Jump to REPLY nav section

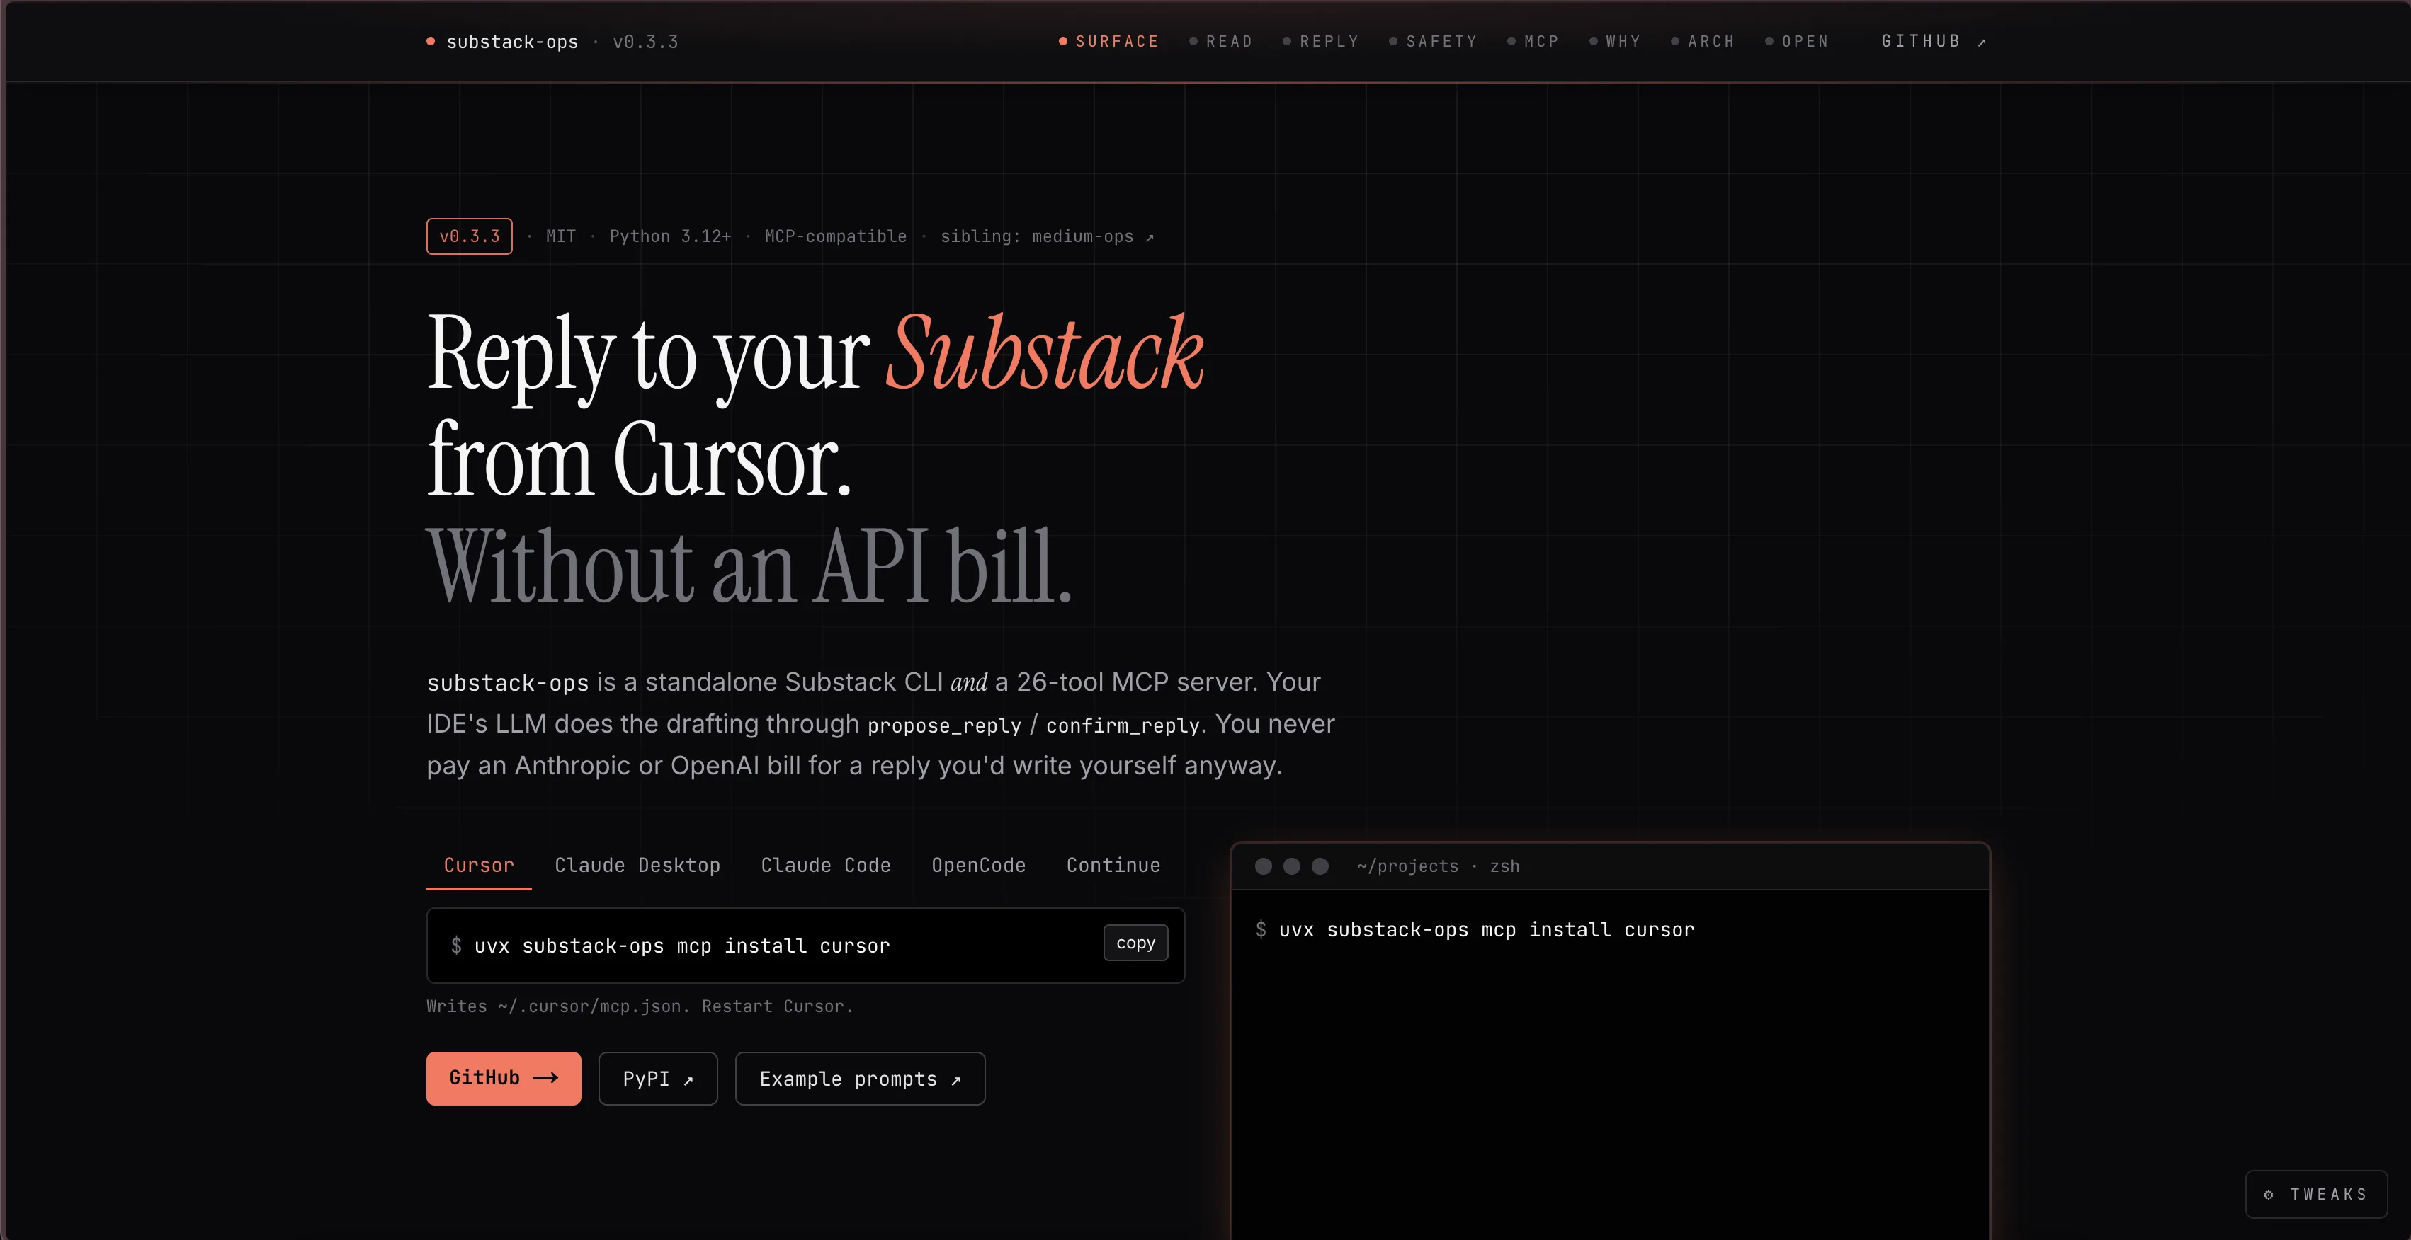pos(1320,41)
